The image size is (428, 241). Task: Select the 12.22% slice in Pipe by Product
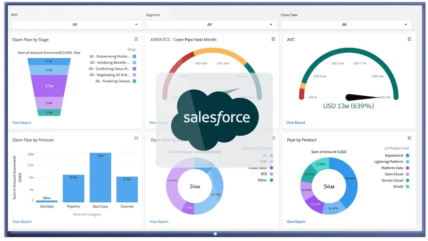[x=315, y=204]
